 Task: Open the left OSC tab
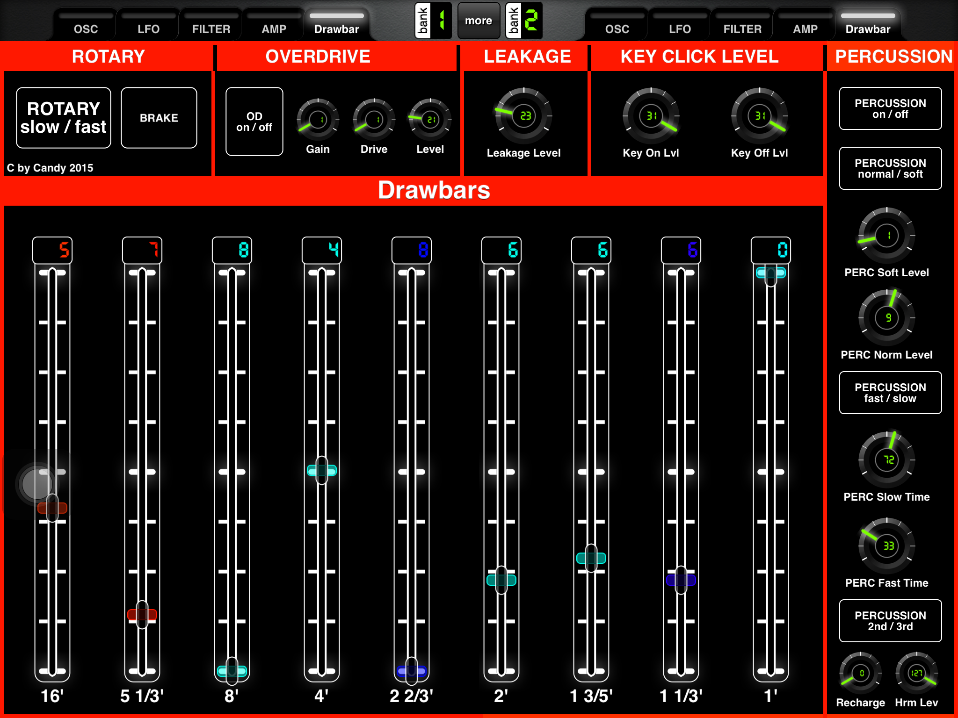click(86, 24)
